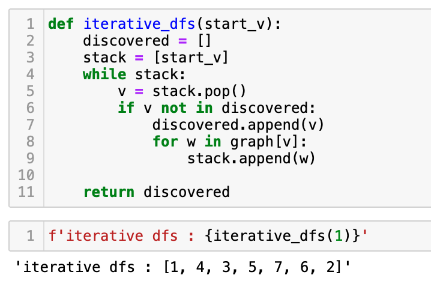Viewport: 431px width, 281px height.
Task: Click 'for w in graph[v]:' line
Action: tap(229, 142)
